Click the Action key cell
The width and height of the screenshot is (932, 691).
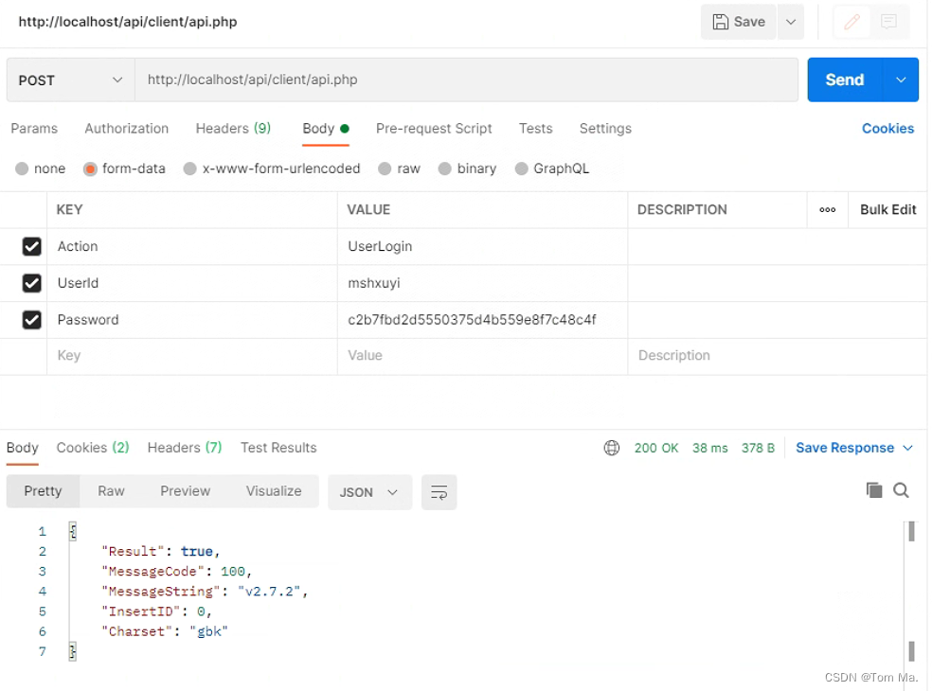click(x=192, y=246)
